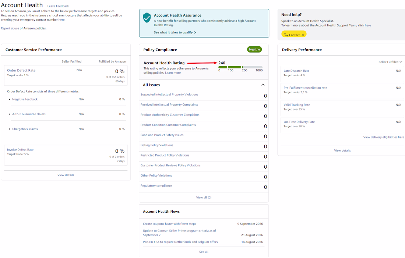This screenshot has height=258, width=405.
Task: Open Valid Tracking Rate metric
Action: click(x=296, y=105)
